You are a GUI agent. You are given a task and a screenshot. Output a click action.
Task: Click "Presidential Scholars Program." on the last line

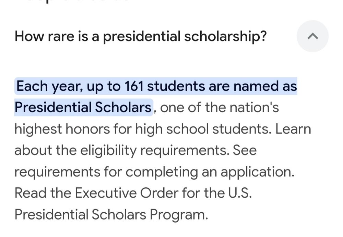click(x=111, y=215)
